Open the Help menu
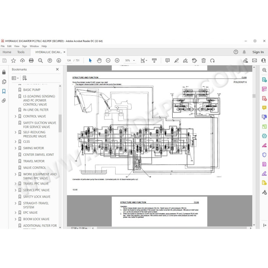This screenshot has width=268, height=268. 44,46
